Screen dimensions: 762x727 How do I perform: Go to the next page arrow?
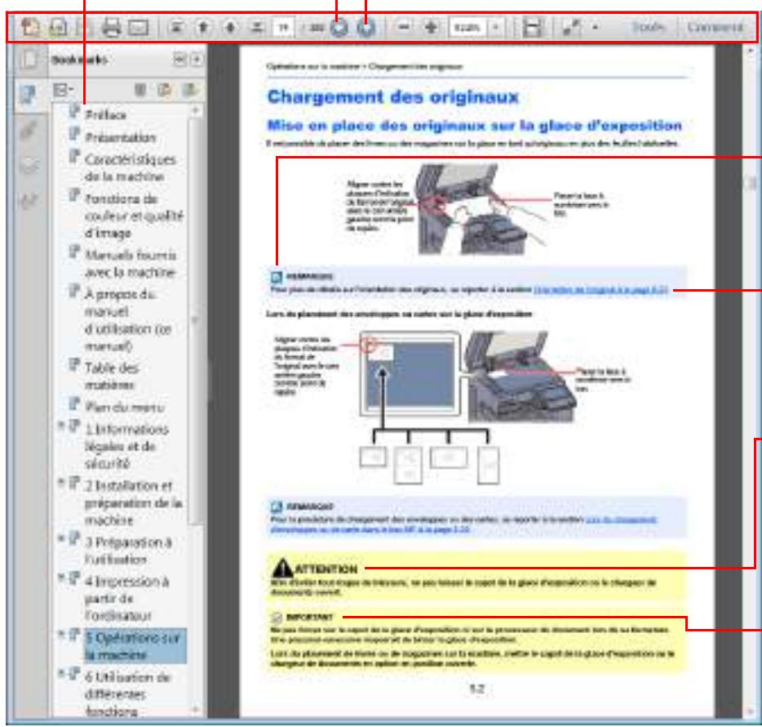pos(230,27)
